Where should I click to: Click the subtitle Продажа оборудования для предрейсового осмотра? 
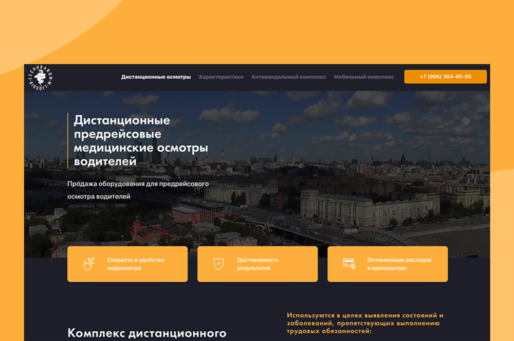click(x=138, y=190)
